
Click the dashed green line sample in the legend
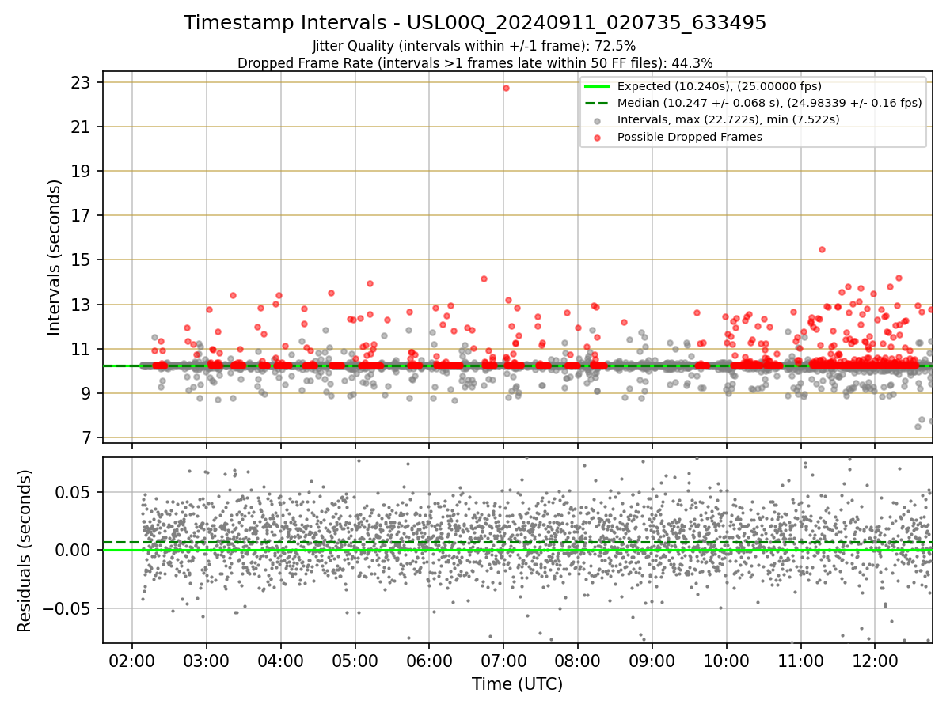pos(597,103)
